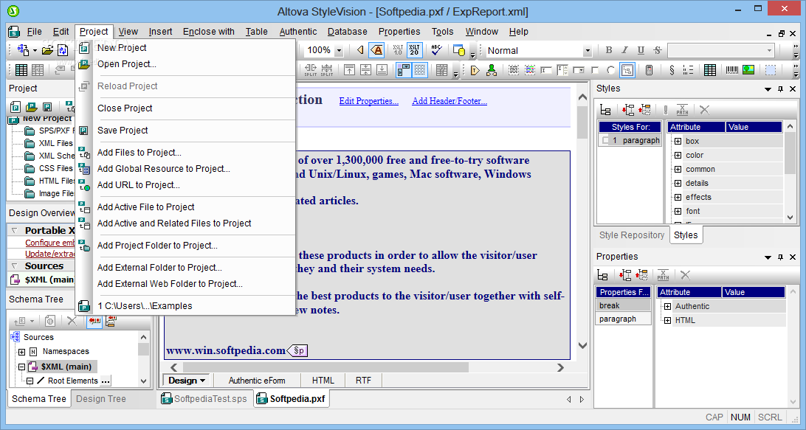Viewport: 806px width, 430px height.
Task: Click the underline U formatting icon
Action: point(641,50)
